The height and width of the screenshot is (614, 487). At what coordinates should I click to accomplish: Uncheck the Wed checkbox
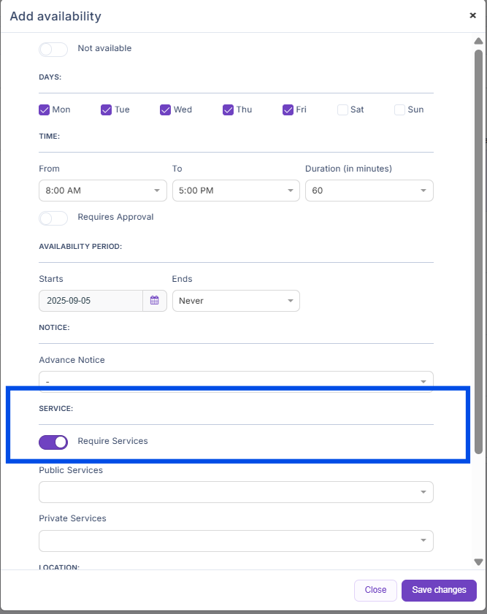click(x=166, y=110)
